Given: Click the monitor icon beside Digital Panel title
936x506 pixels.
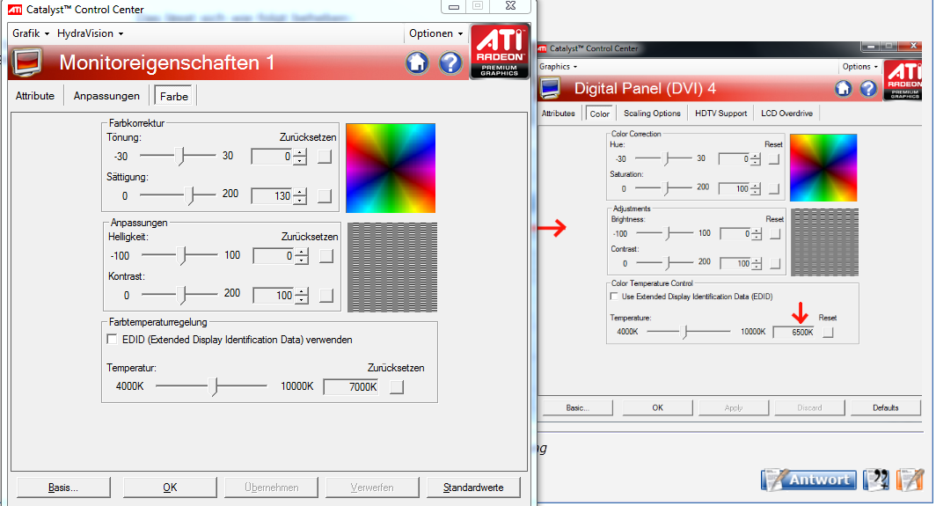Looking at the screenshot, I should coord(550,88).
